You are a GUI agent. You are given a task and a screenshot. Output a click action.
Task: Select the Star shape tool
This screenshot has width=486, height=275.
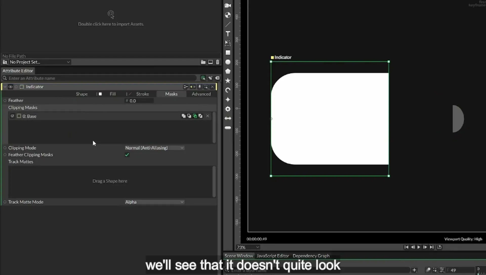pyautogui.click(x=228, y=81)
